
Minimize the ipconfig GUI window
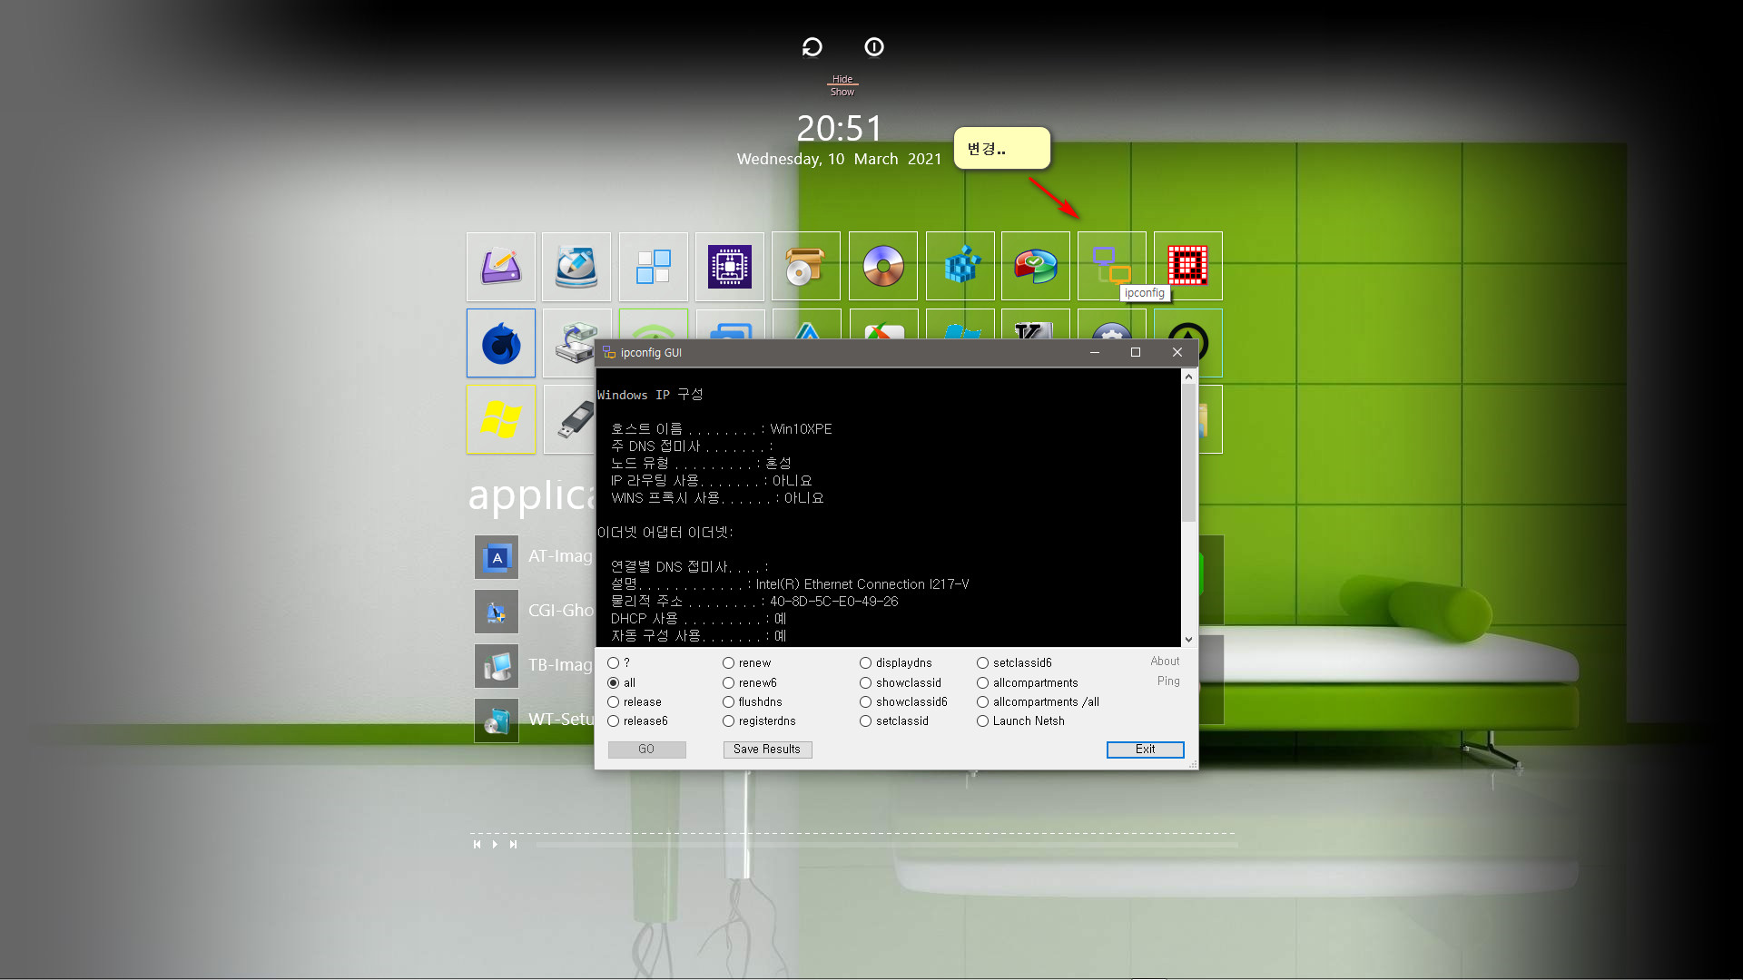1095,353
